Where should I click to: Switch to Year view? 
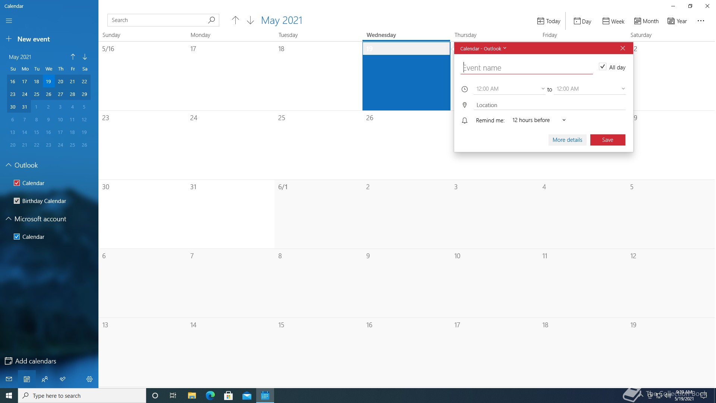677,21
